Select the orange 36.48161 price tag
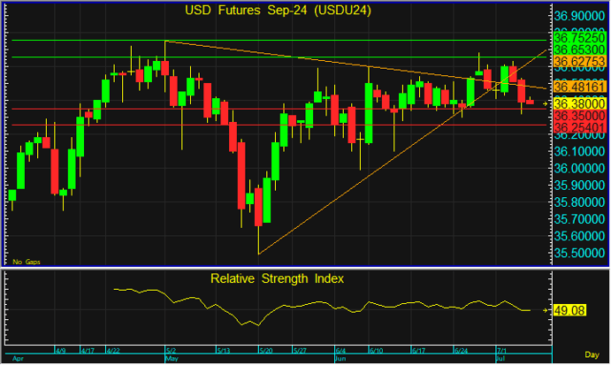The height and width of the screenshot is (365, 611). tap(577, 87)
